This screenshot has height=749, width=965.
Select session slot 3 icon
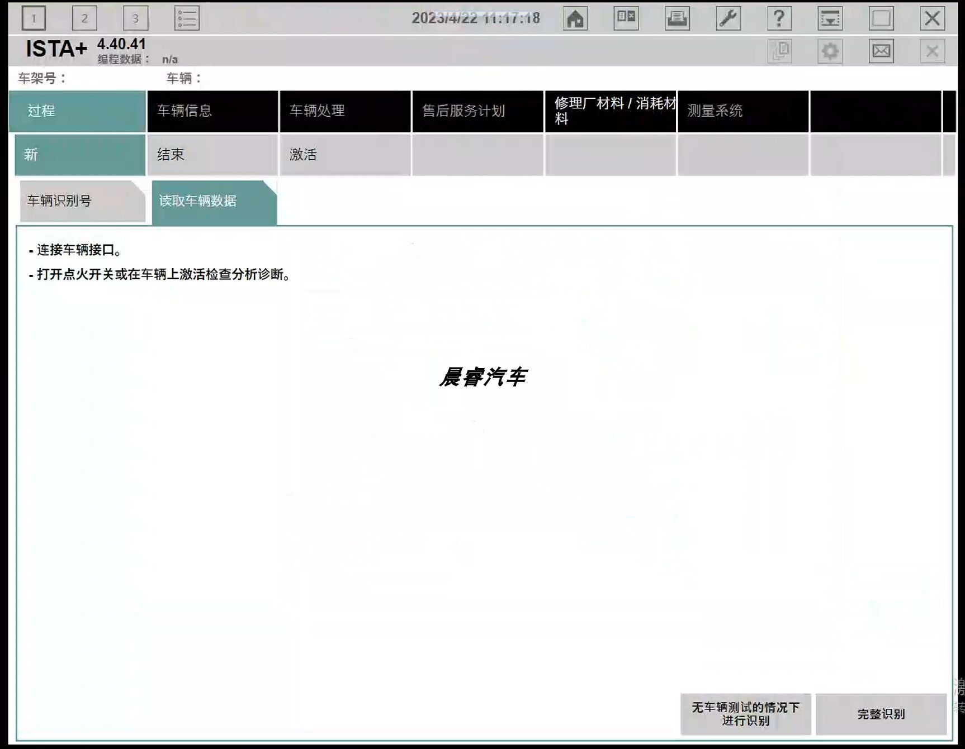point(135,18)
